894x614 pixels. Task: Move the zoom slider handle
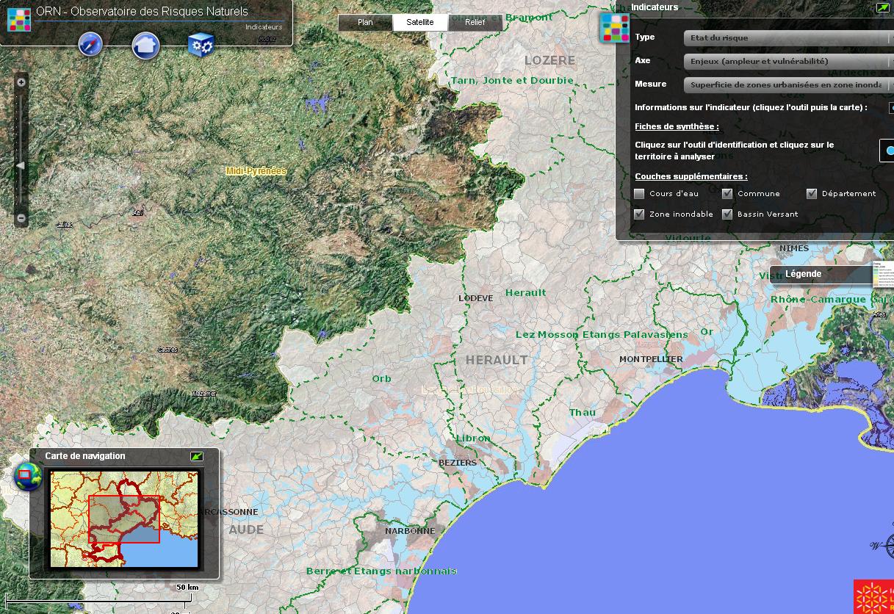21,166
